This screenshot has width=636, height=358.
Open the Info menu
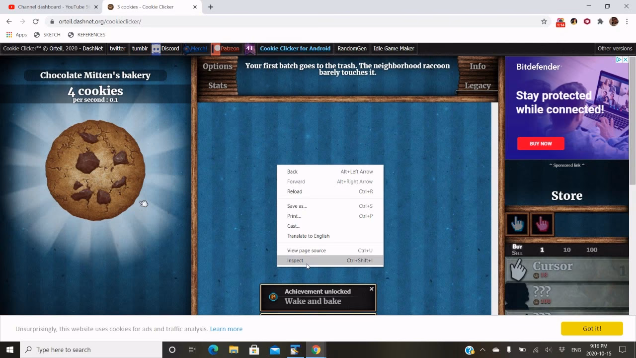coord(477,66)
